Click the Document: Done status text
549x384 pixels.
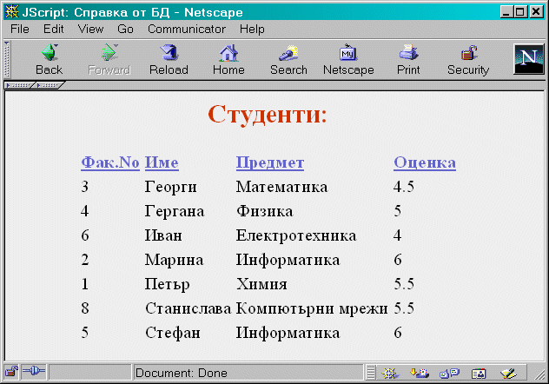point(182,374)
